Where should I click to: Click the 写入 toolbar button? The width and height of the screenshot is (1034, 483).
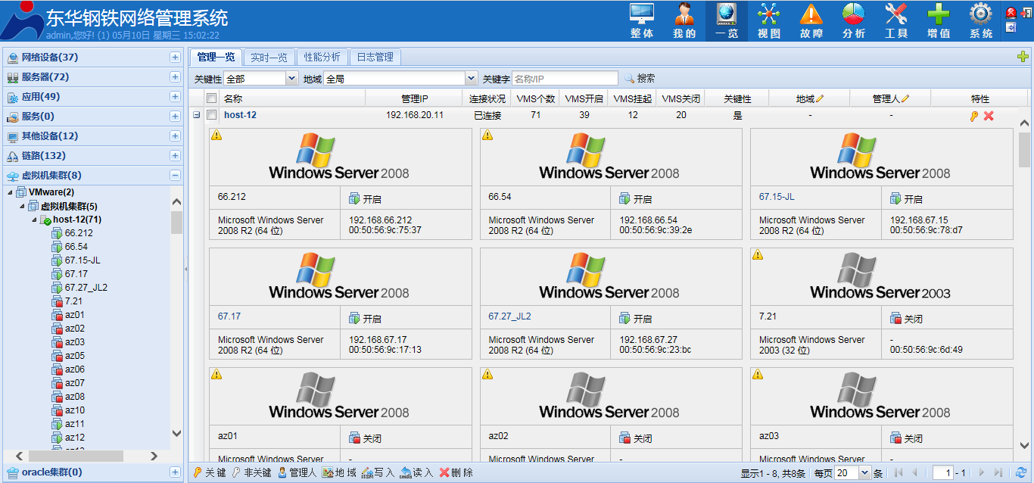(x=378, y=472)
